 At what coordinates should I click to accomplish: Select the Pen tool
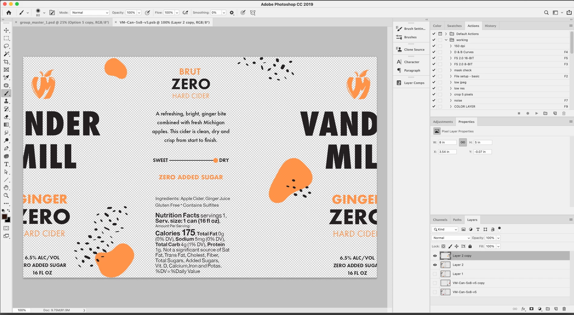tap(6, 148)
